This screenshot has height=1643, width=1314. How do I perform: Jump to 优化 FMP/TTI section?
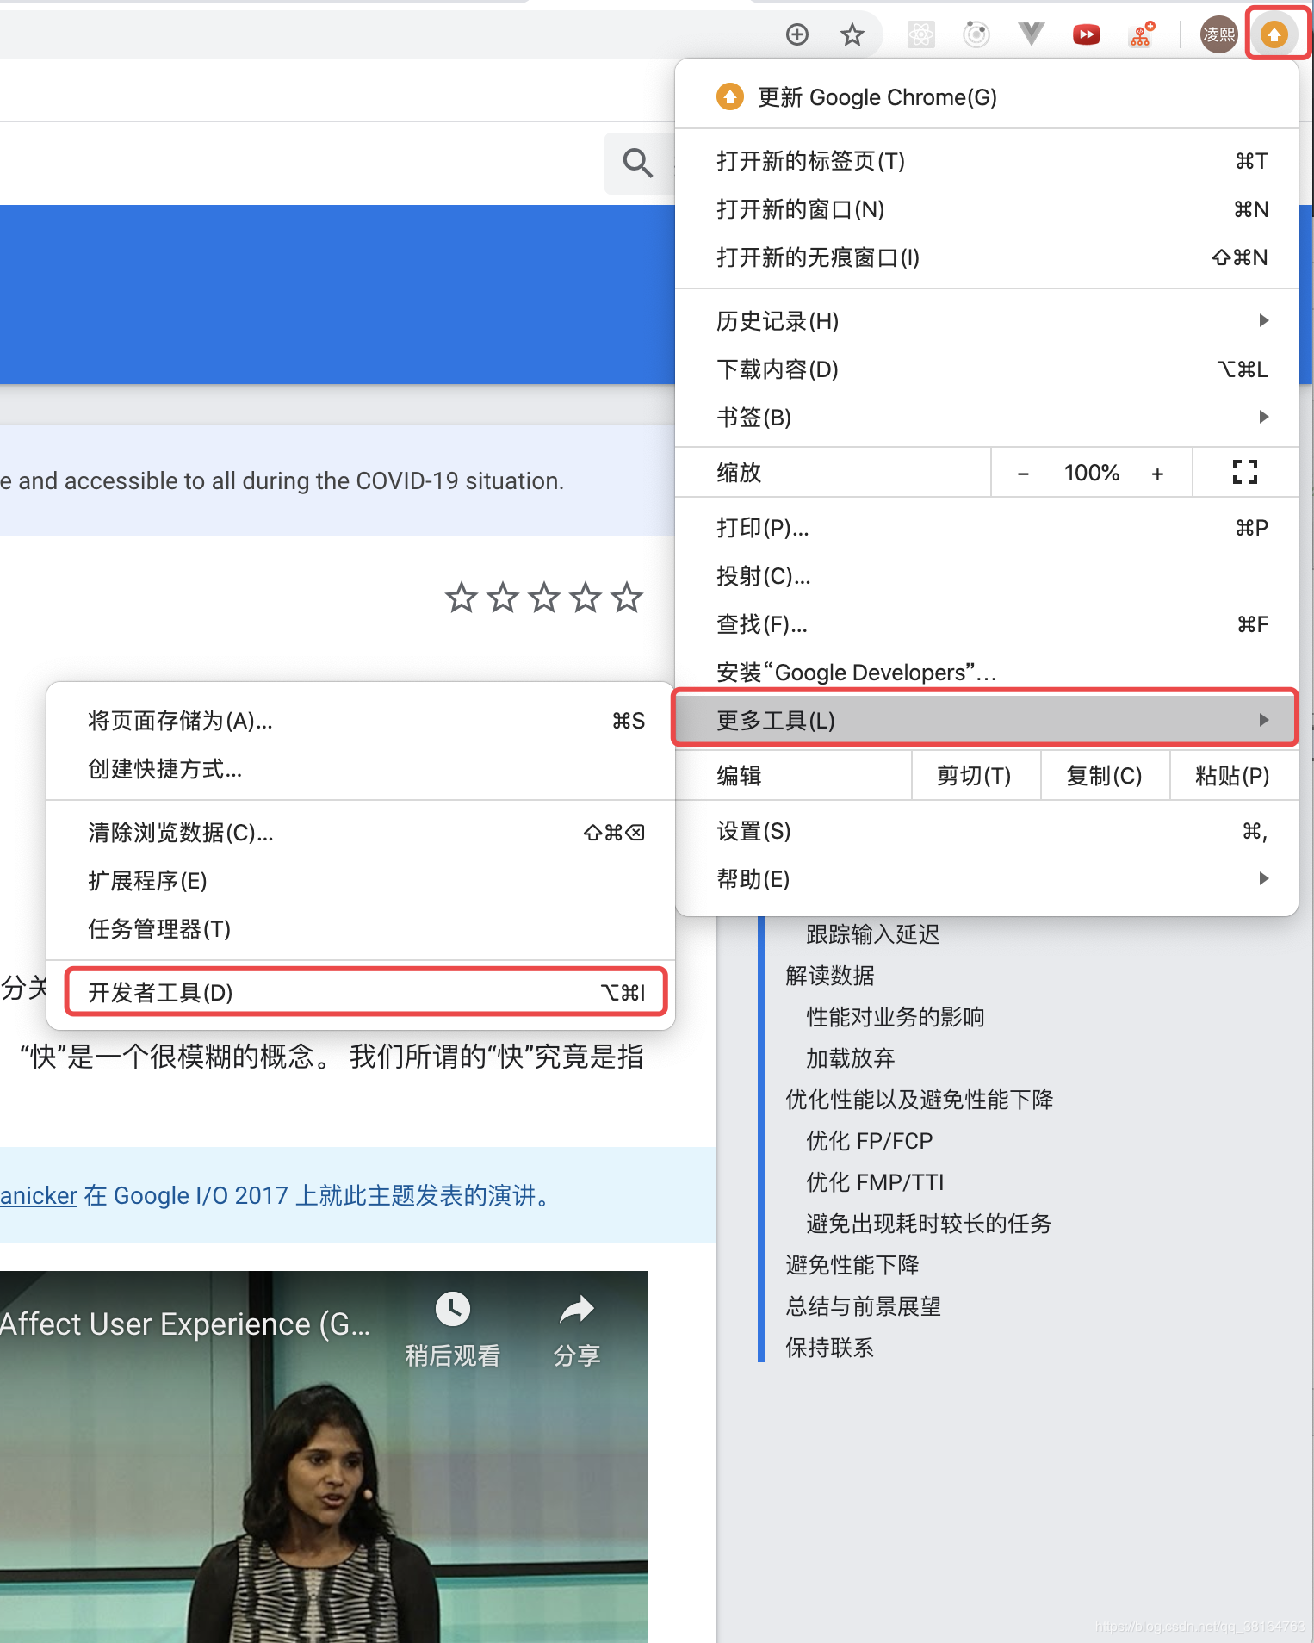pos(875,1182)
